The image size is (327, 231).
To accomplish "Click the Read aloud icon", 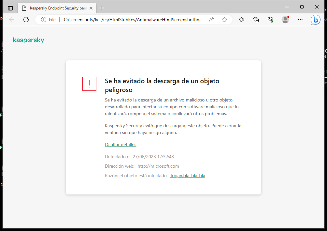I will (211, 20).
